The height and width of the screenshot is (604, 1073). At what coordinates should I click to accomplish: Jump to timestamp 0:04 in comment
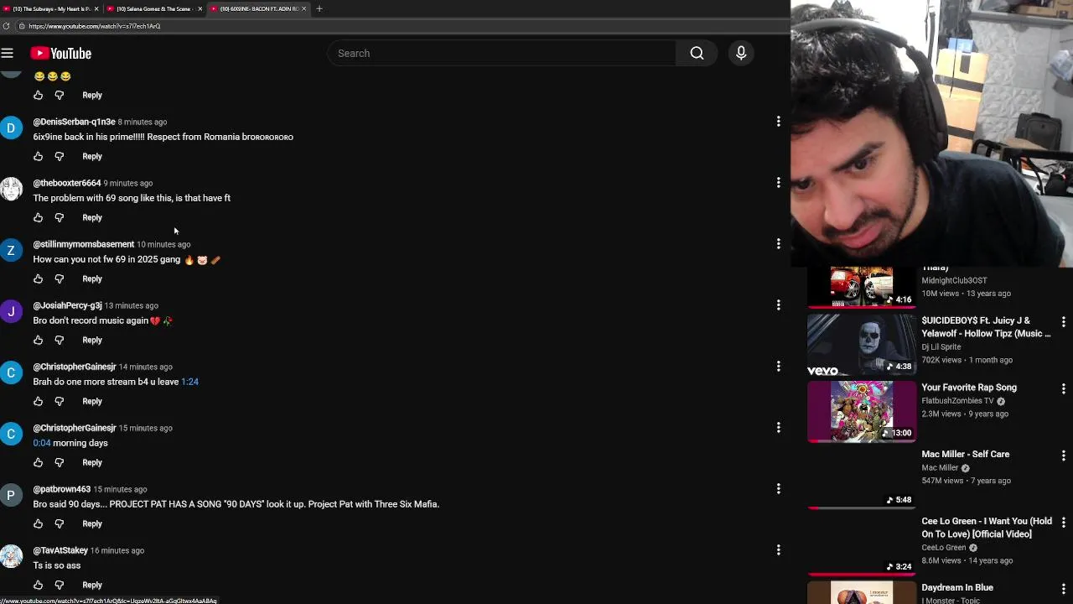pyautogui.click(x=42, y=443)
